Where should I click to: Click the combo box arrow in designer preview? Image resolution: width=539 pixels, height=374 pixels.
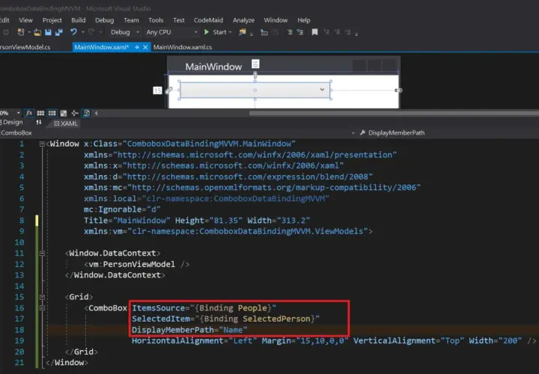(x=322, y=90)
